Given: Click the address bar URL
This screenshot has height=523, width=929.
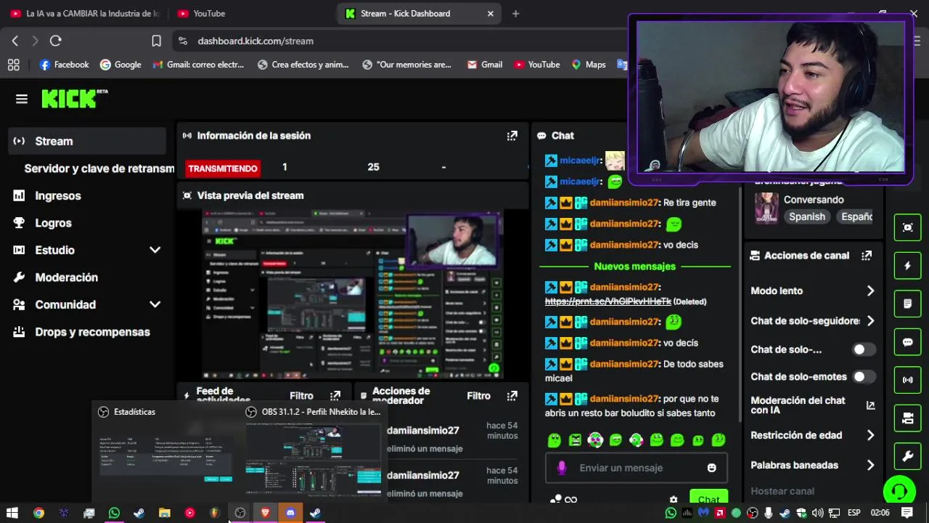Looking at the screenshot, I should tap(255, 41).
